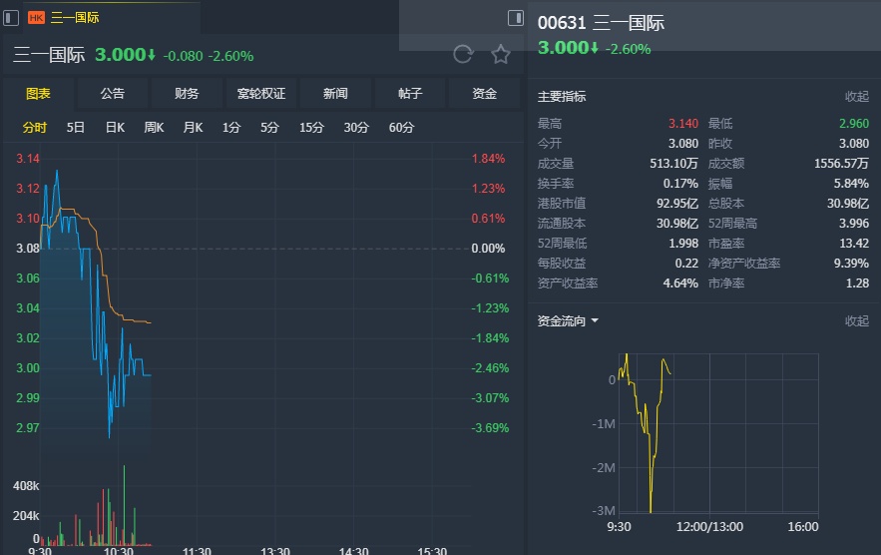Viewport: 881px width, 555px height.
Task: Open the 财务 tab
Action: pyautogui.click(x=187, y=94)
